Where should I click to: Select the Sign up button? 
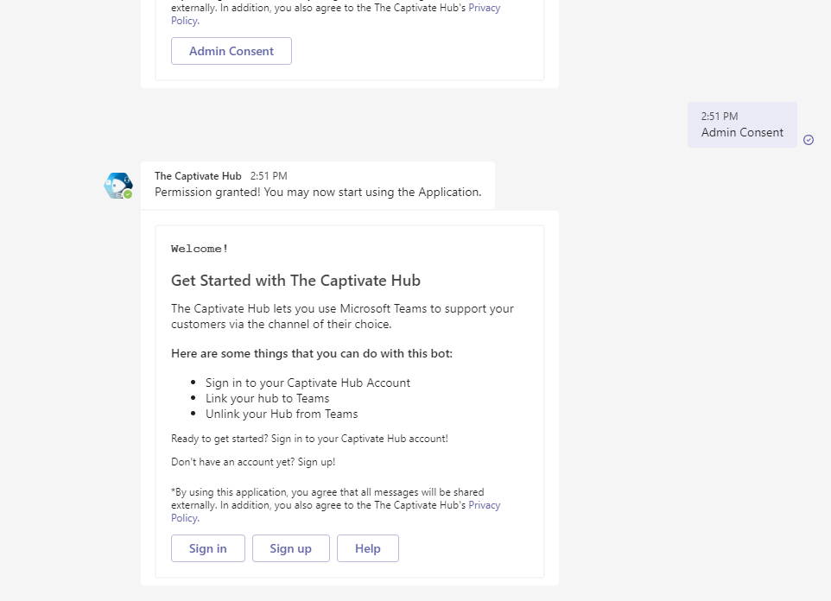[x=290, y=548]
